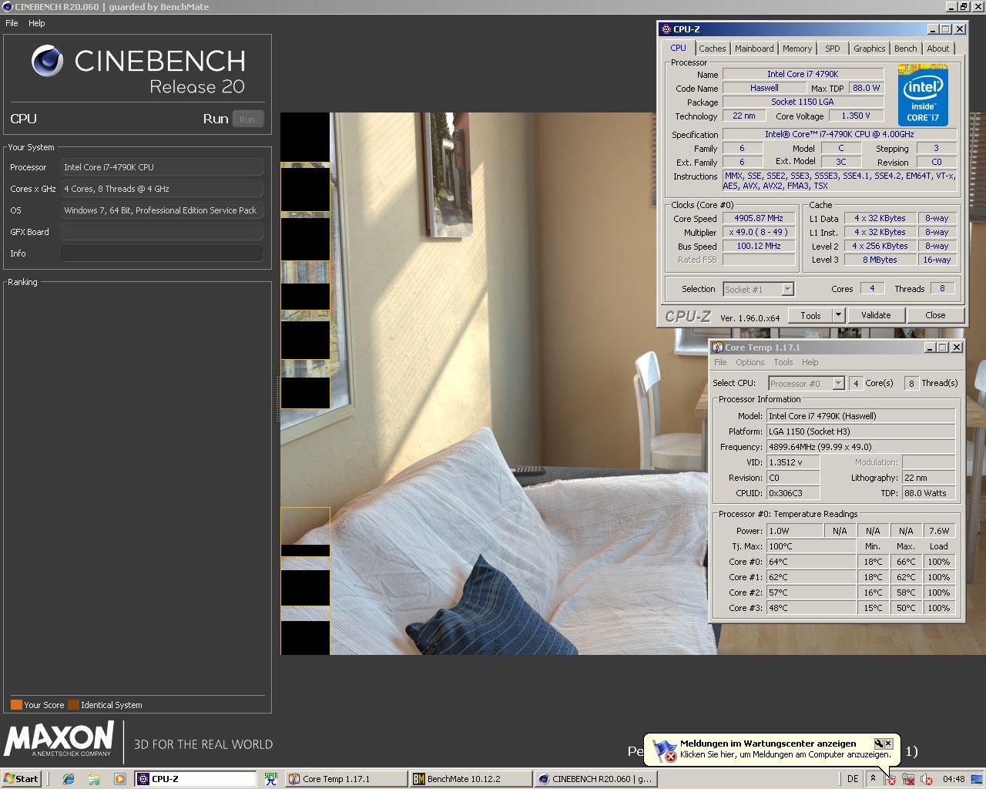This screenshot has height=789, width=986.
Task: Open Core Temp Options menu
Action: pos(750,362)
